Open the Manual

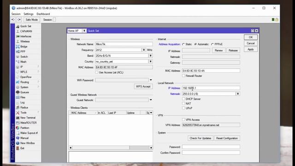point(24,138)
